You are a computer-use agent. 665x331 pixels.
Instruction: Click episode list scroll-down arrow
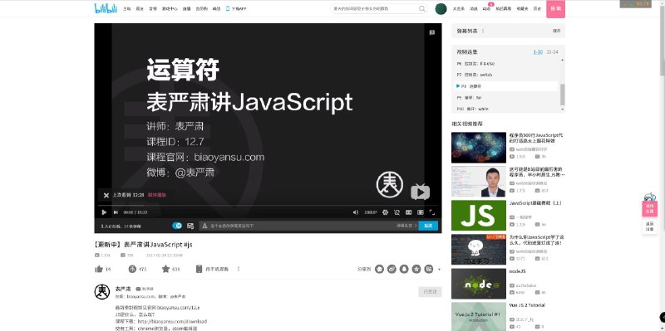[563, 109]
